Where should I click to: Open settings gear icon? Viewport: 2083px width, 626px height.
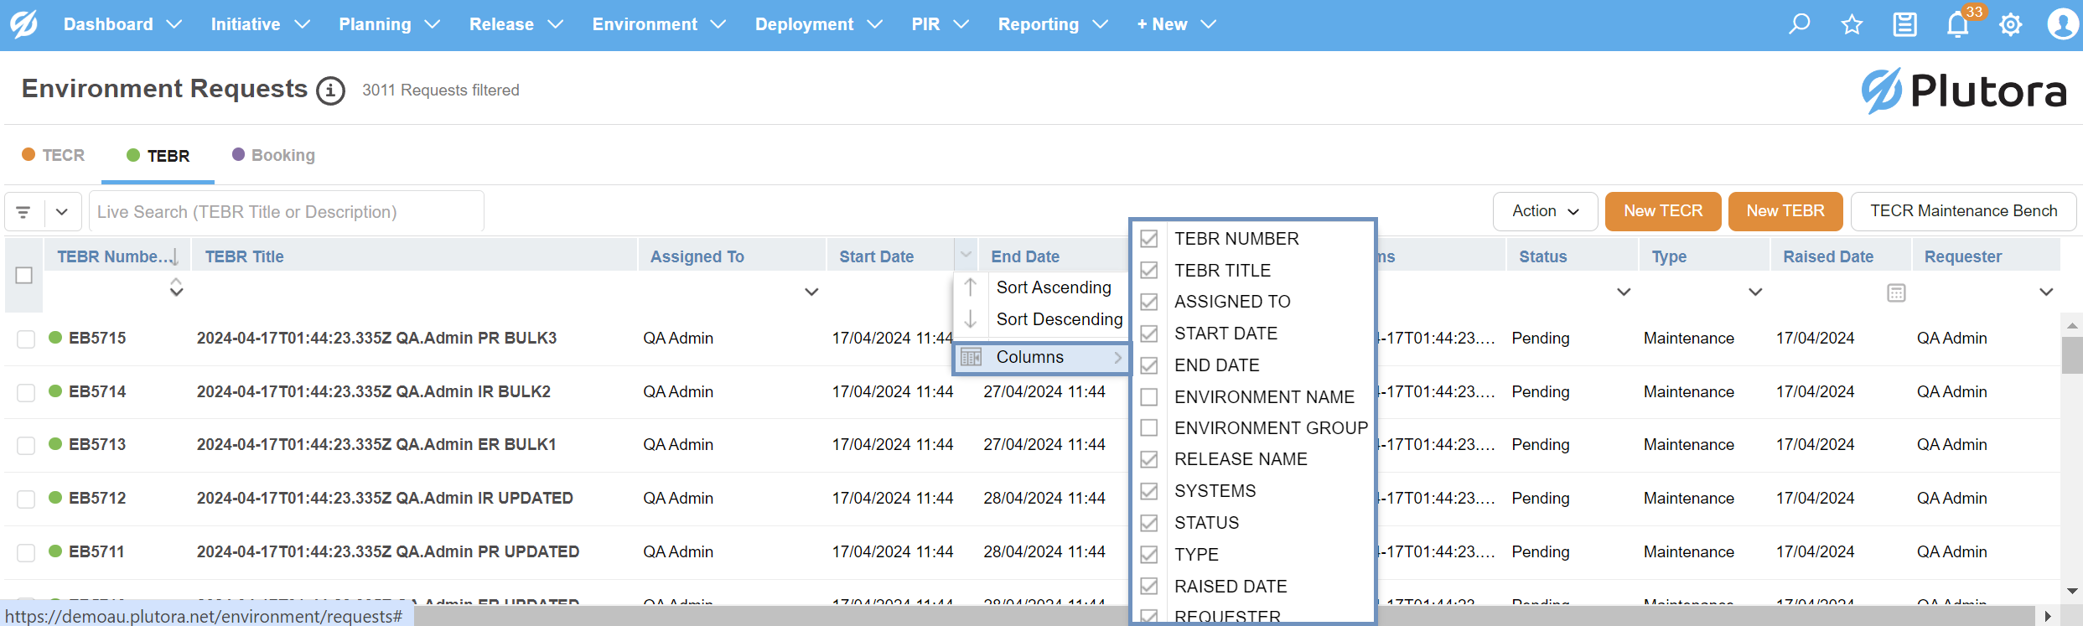tap(2010, 24)
